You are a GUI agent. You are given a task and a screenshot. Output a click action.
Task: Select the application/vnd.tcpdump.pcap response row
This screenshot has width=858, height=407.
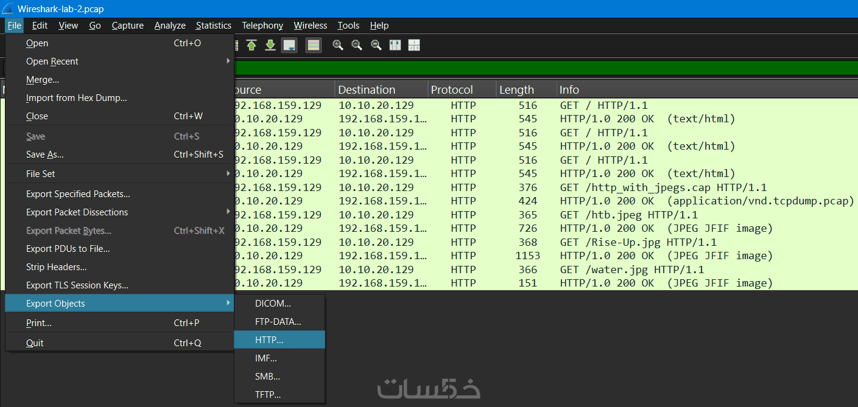point(546,201)
